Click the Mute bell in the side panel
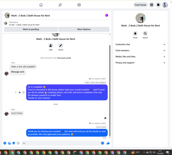 click(x=135, y=33)
